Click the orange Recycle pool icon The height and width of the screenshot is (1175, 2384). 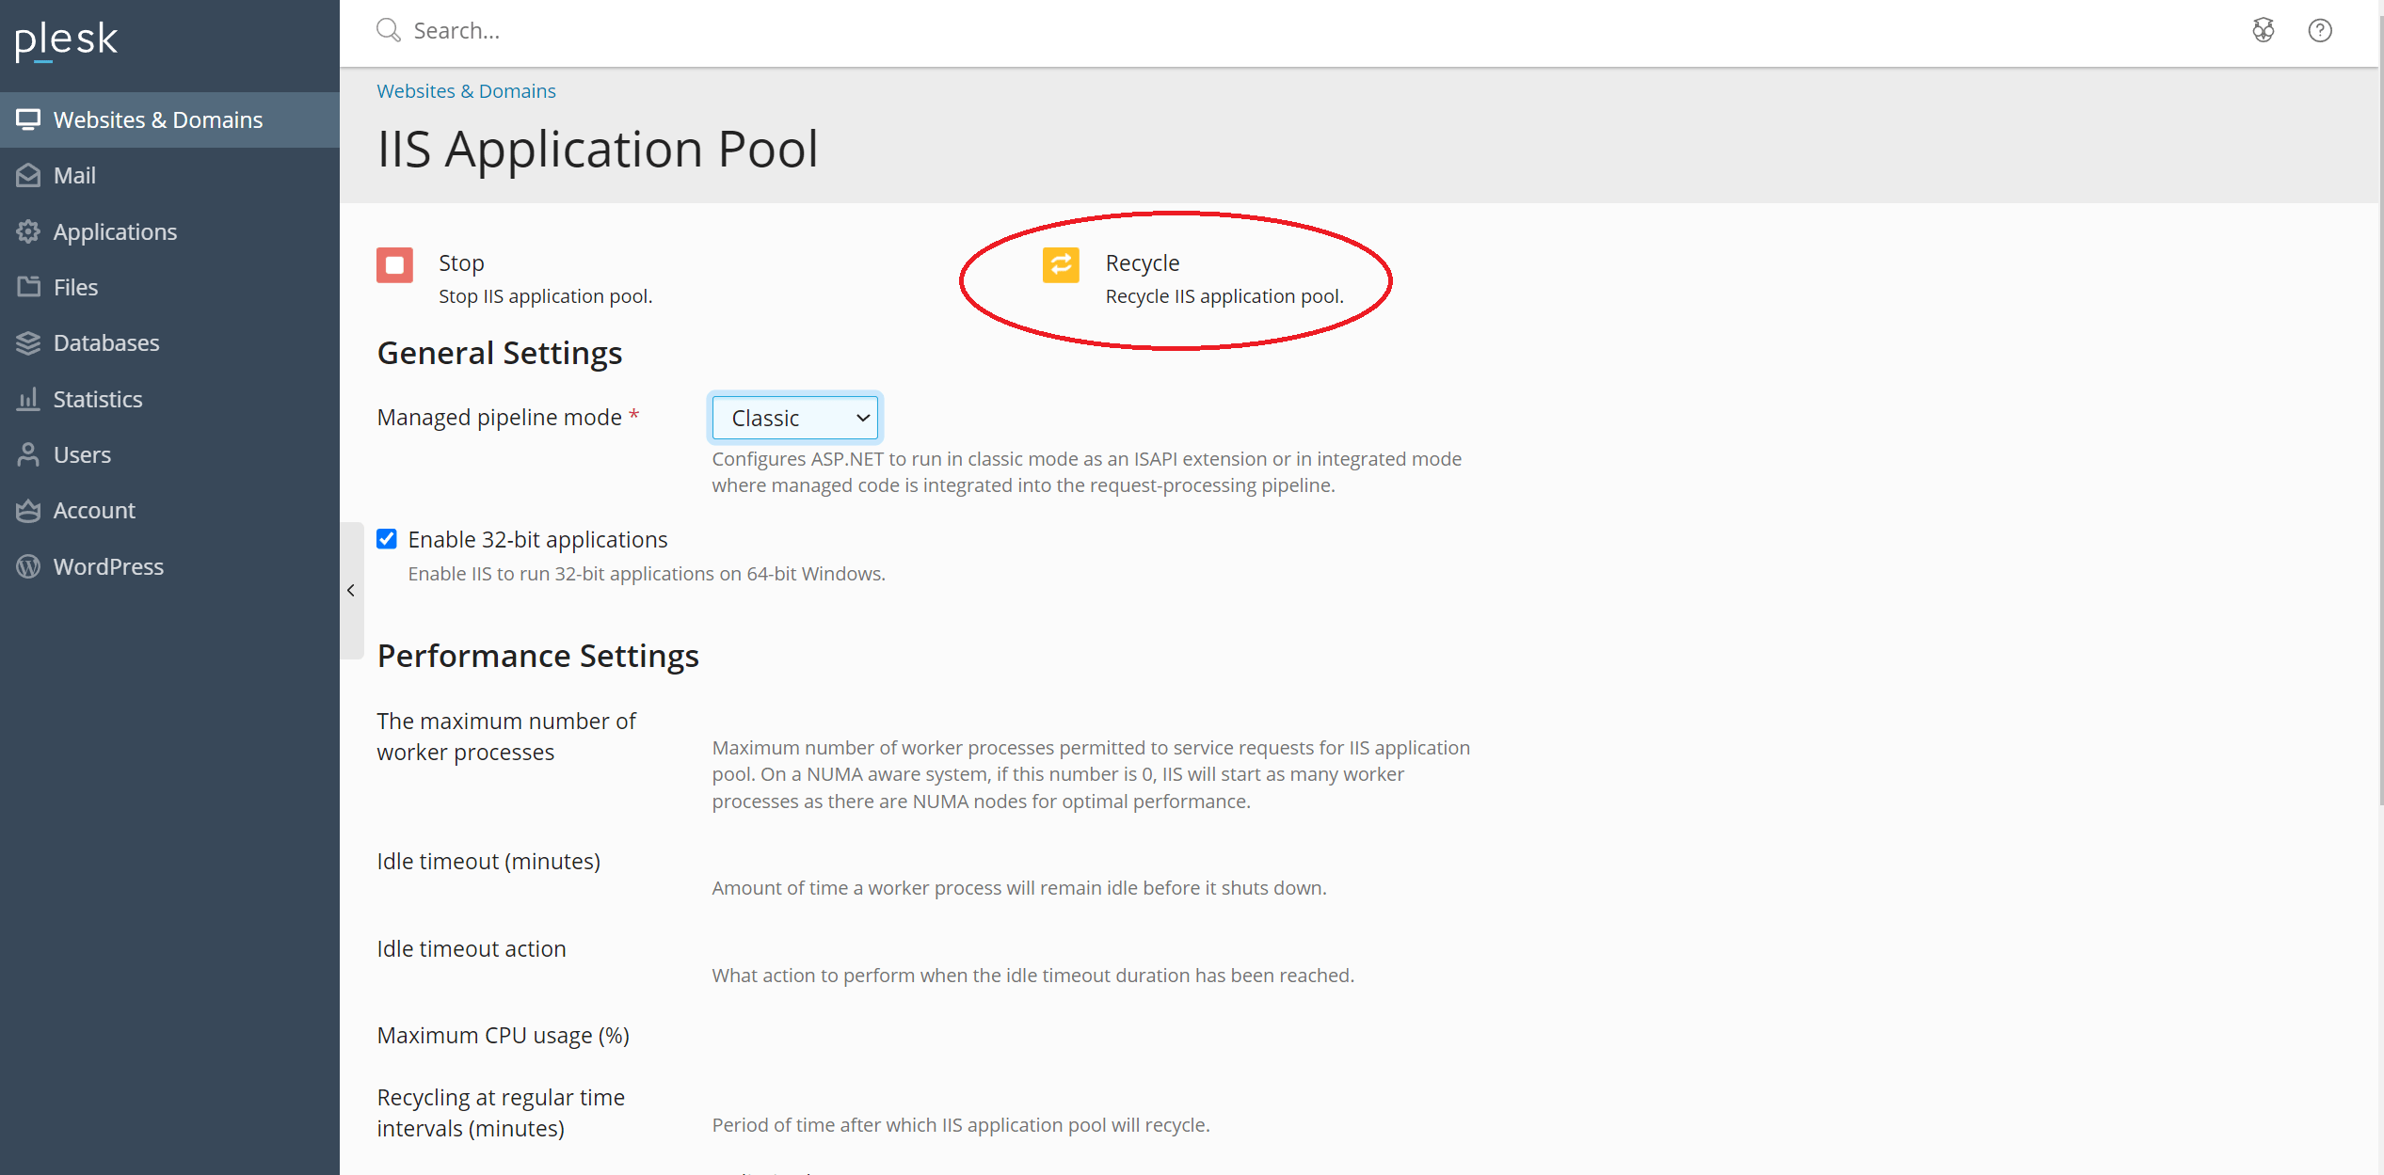pyautogui.click(x=1061, y=265)
